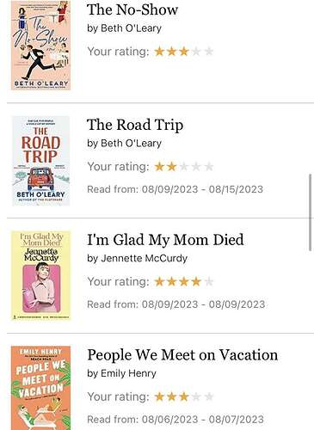
Task: Rate The No-Show five stars
Action: [209, 52]
